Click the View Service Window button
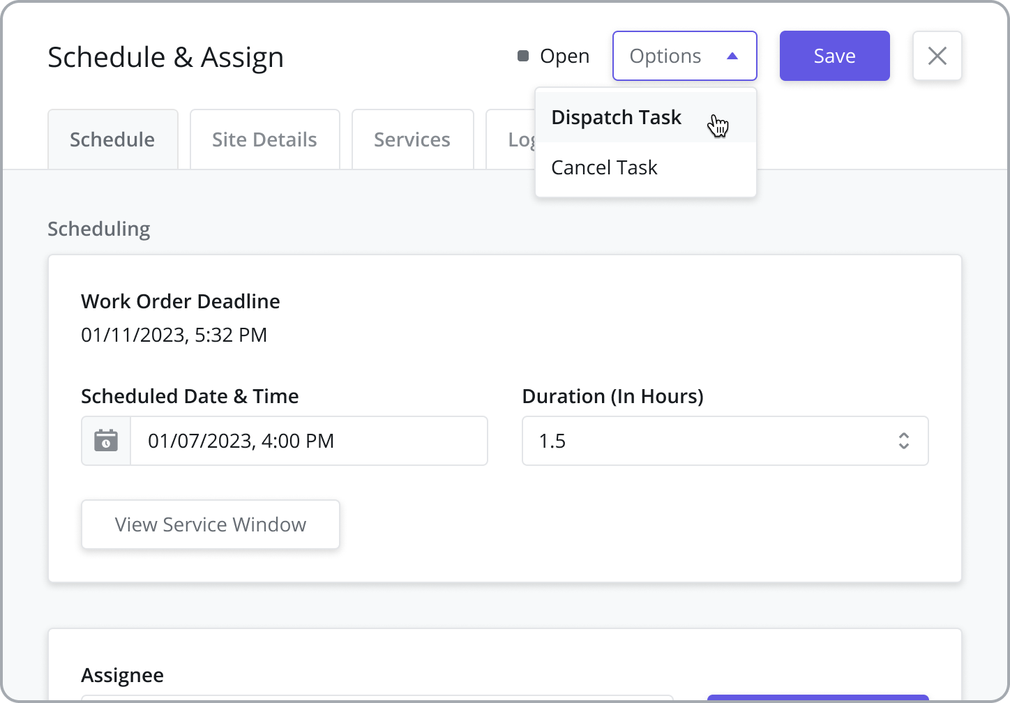 coord(211,524)
